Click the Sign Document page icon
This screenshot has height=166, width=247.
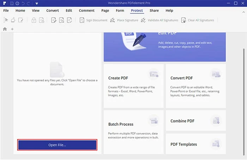click(82, 20)
